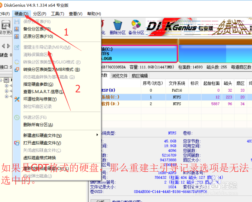
Task: Click the left arrow navigation icon above 硬盘 0
Action: [x=3, y=46]
